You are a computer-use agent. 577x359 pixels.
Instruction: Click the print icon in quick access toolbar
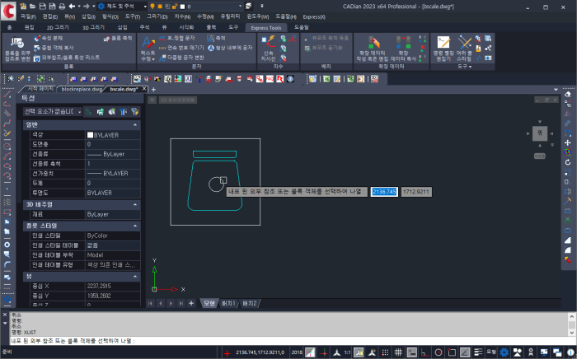[62, 7]
